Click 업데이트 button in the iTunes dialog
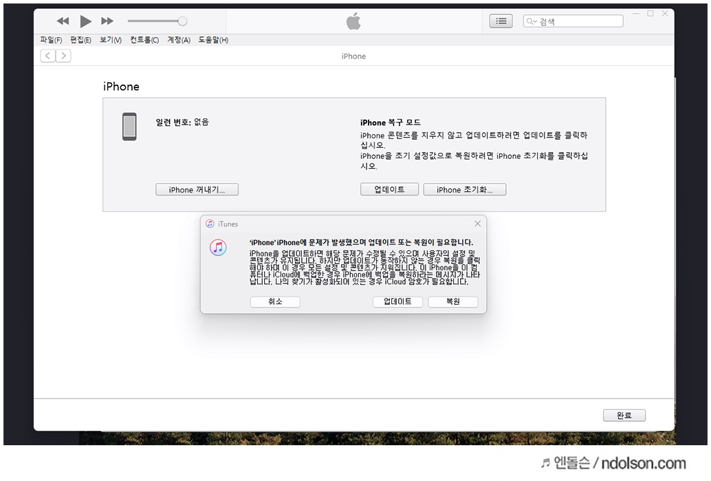Screen dimensions: 711x481 point(397,302)
